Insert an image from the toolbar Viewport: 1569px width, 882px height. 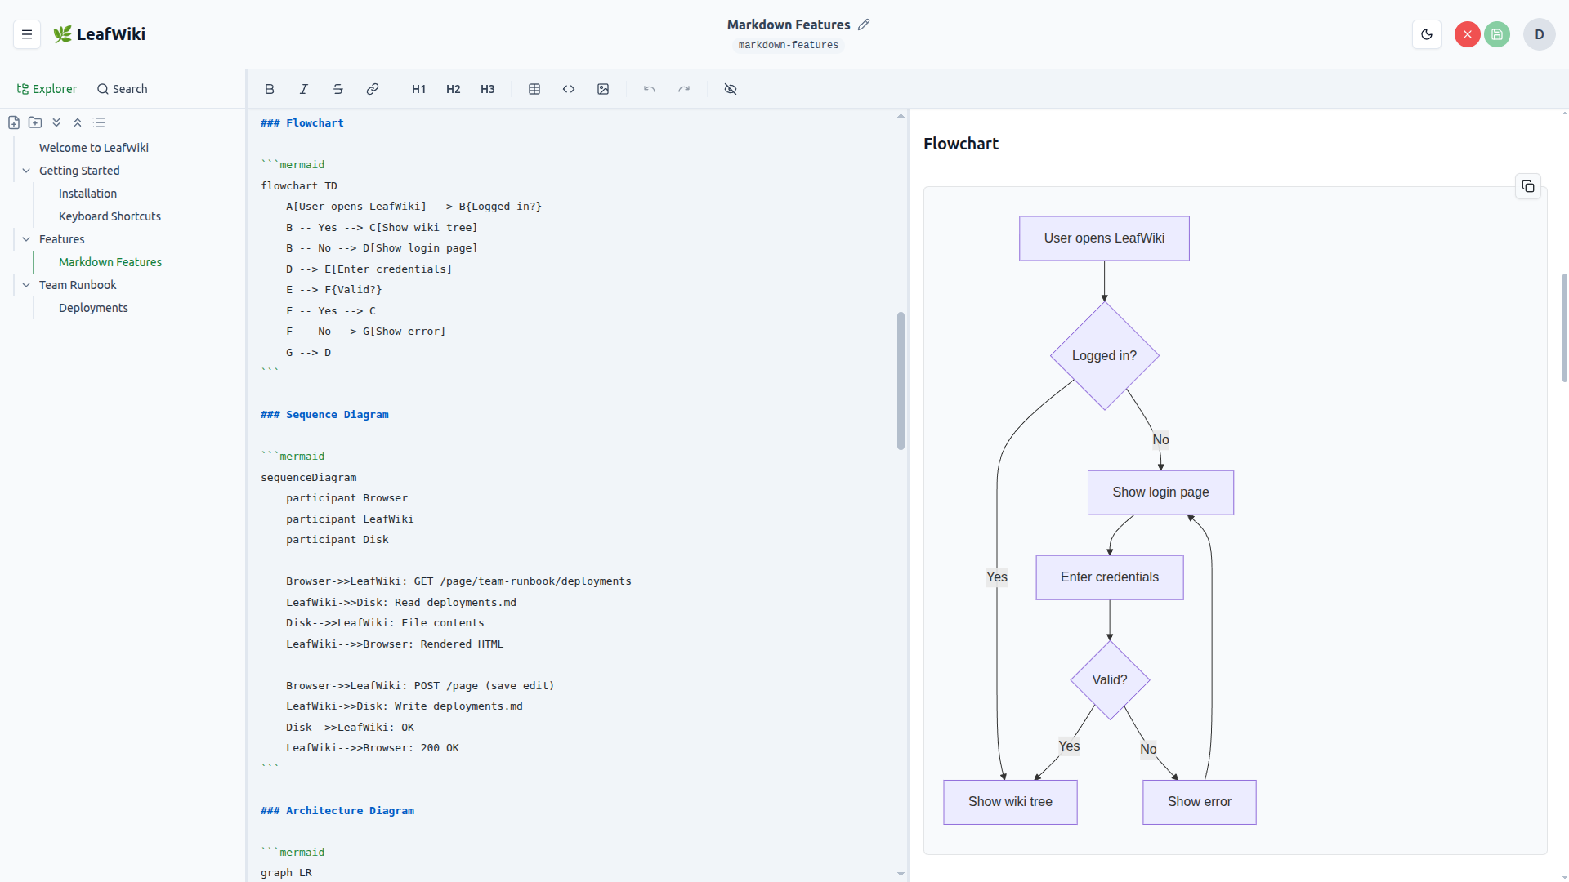point(603,89)
